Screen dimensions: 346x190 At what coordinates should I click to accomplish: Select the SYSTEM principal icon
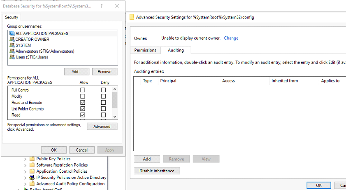[x=12, y=45]
